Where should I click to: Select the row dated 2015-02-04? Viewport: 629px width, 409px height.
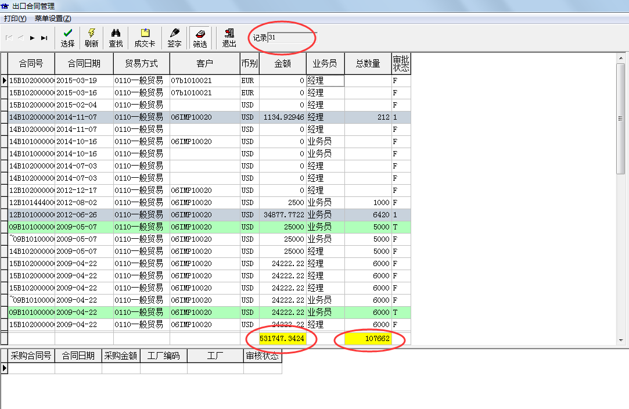[209, 105]
